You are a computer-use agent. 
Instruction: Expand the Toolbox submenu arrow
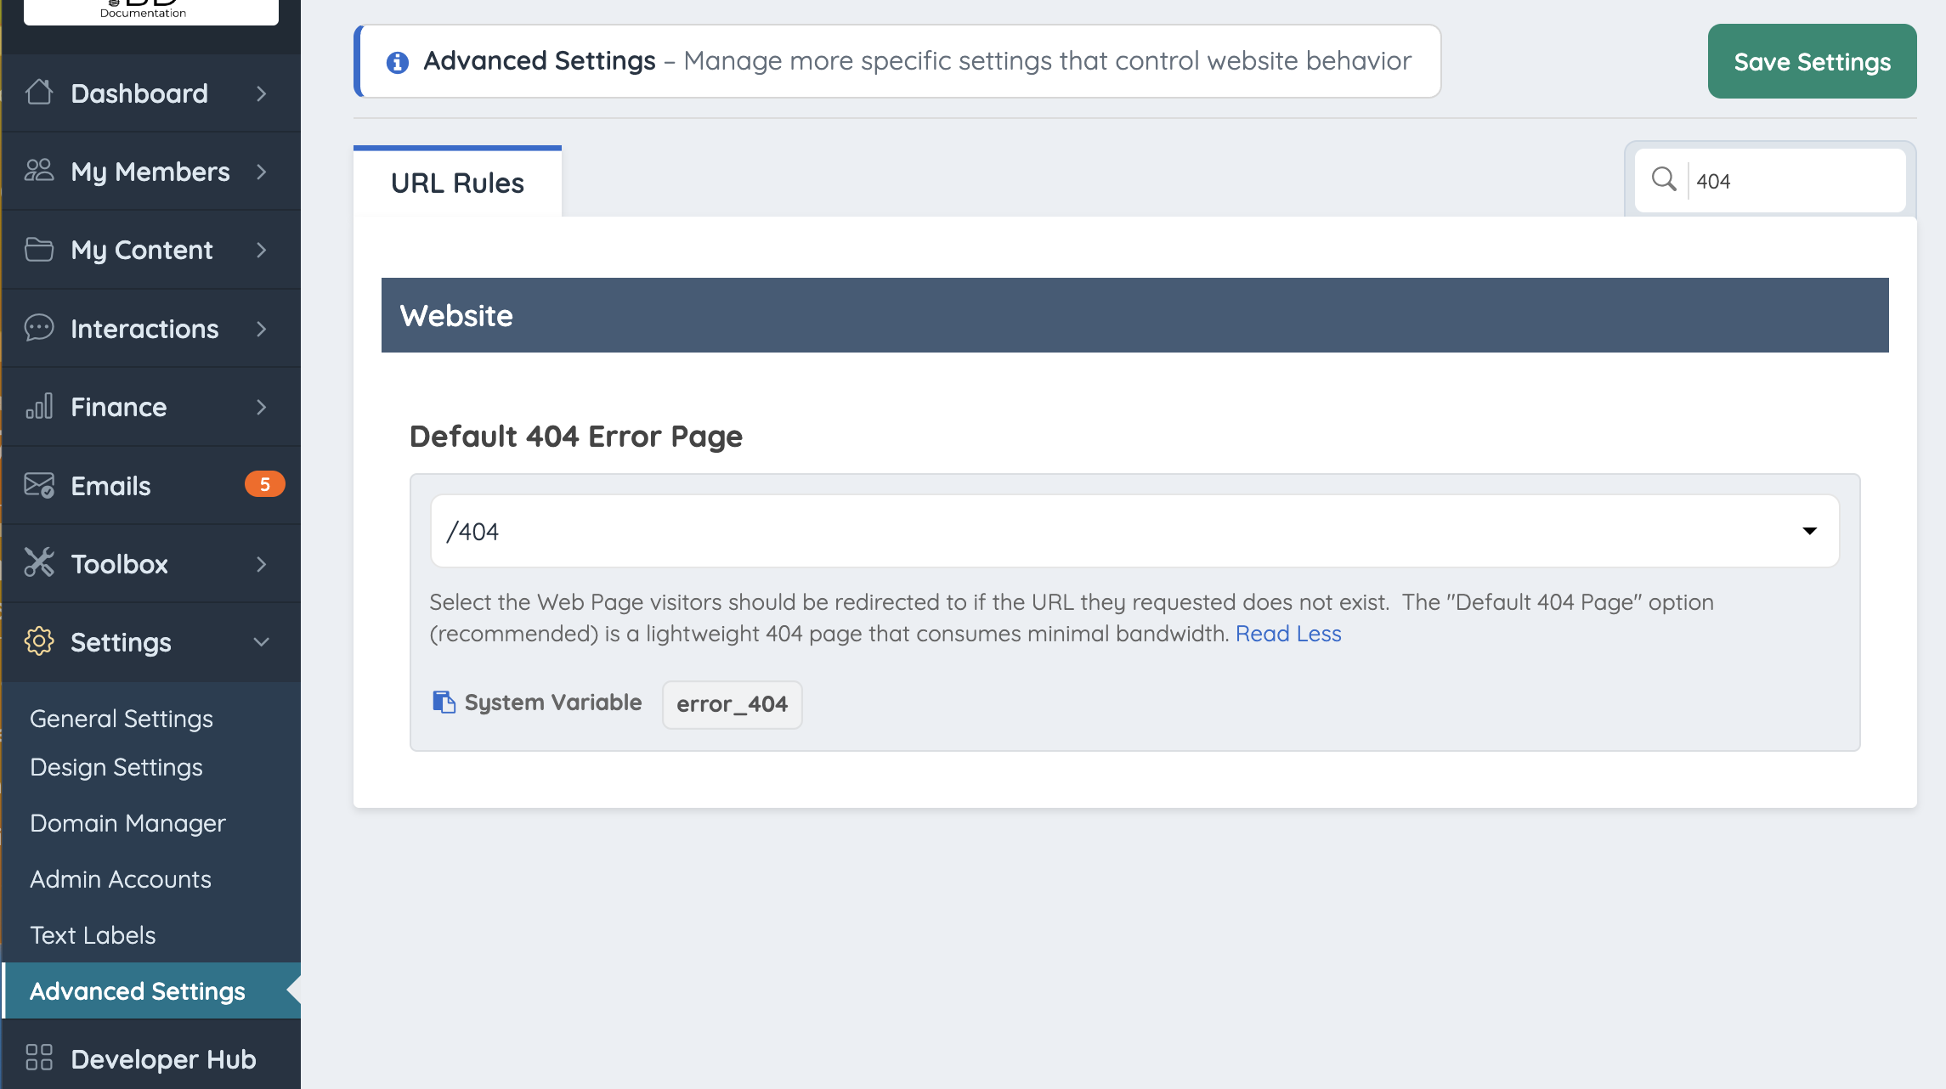[261, 564]
